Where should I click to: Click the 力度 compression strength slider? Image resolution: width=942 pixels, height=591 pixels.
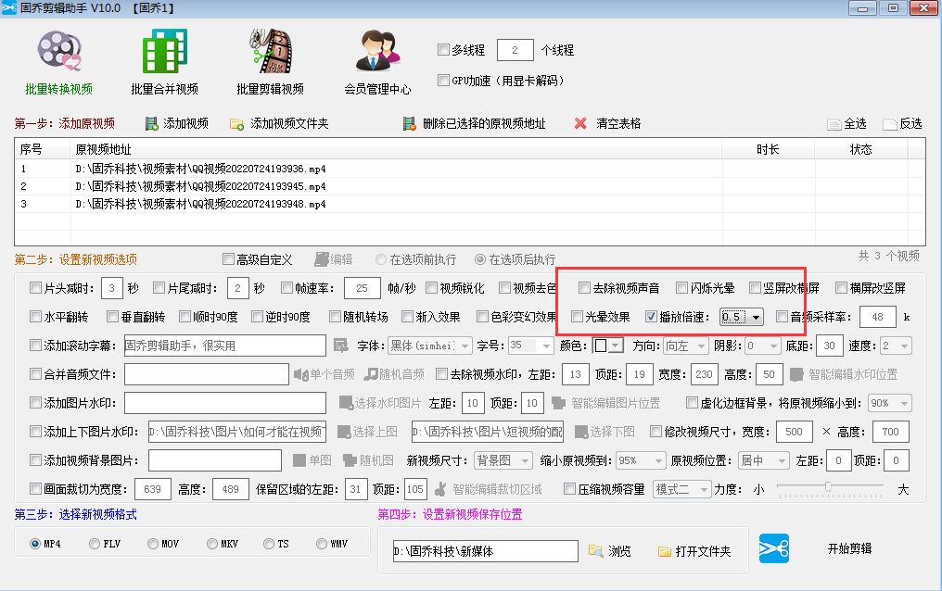coord(831,488)
